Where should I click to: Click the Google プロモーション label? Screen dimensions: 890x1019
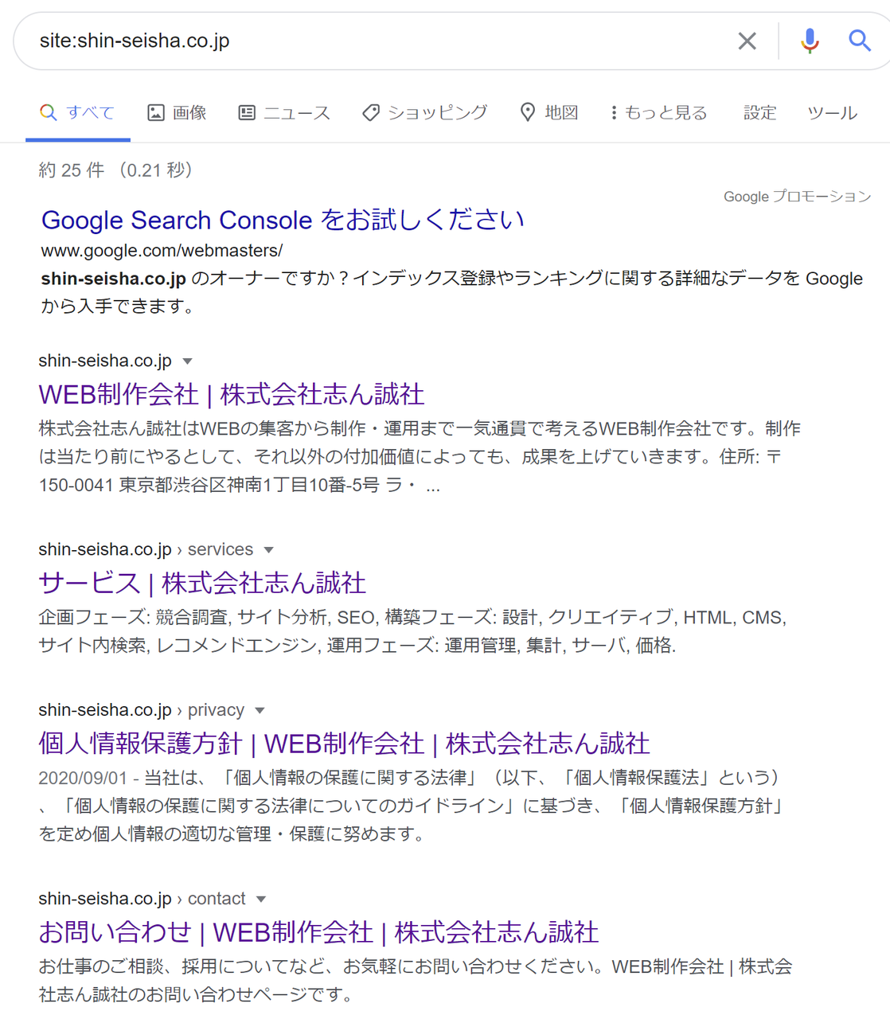tap(797, 197)
